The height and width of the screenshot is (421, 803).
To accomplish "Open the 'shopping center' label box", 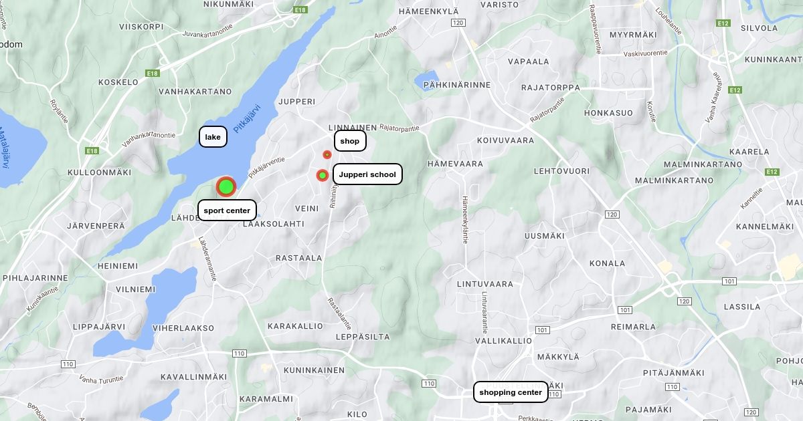I will [511, 392].
